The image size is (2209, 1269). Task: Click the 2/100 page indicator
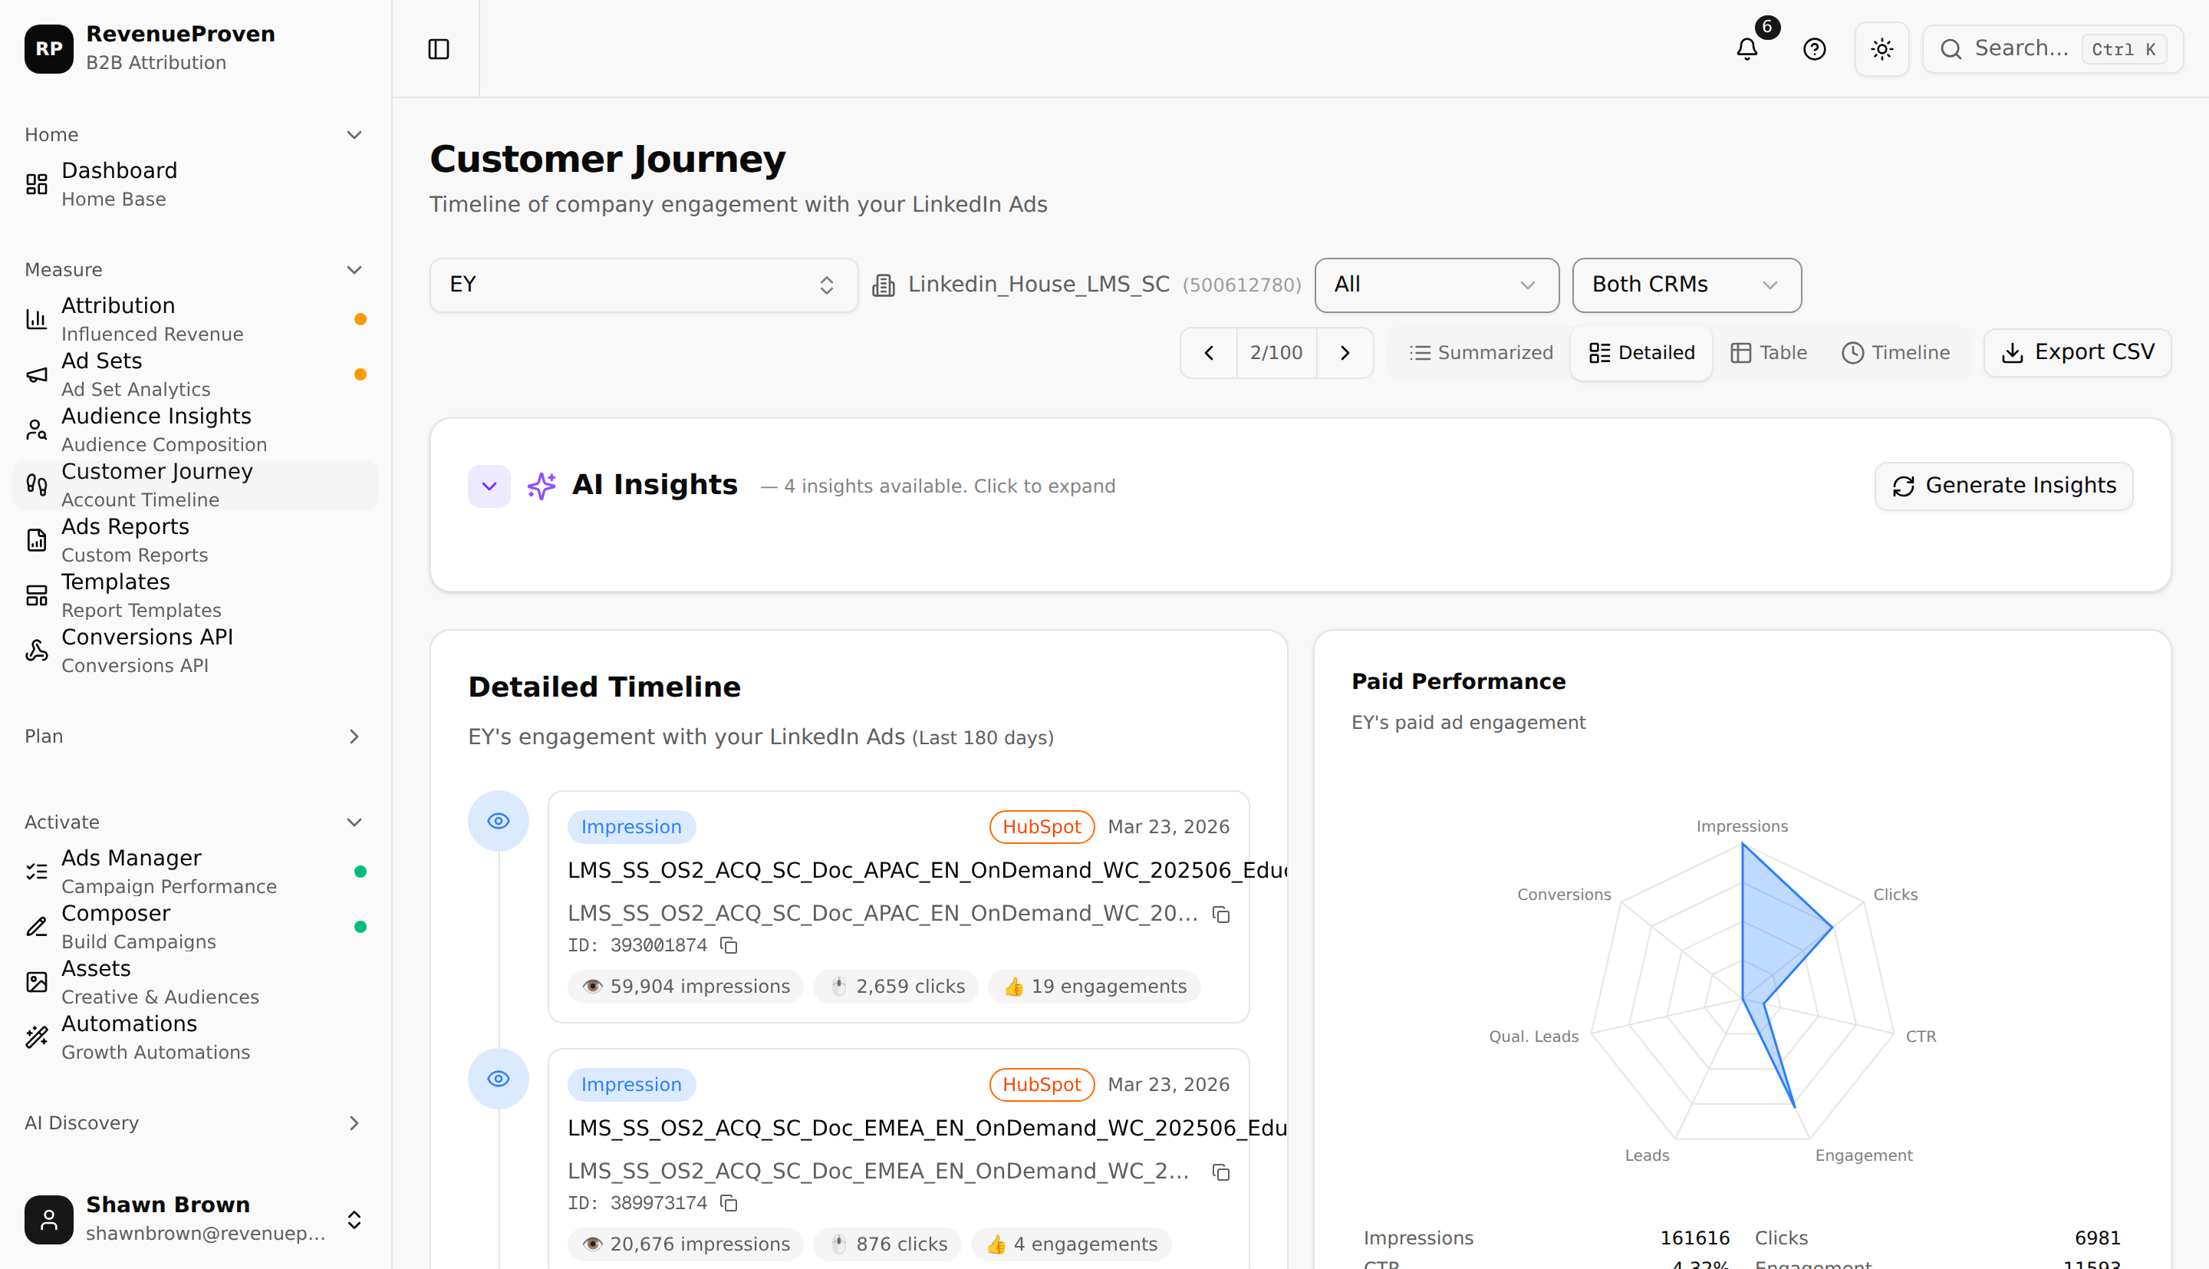pyautogui.click(x=1276, y=352)
